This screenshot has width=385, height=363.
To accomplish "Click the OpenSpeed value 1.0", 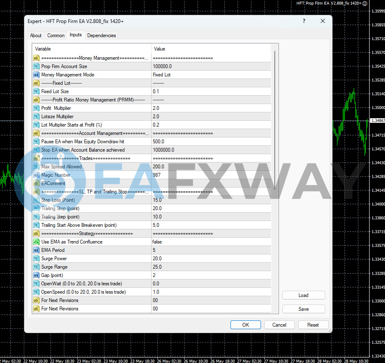I will pyautogui.click(x=211, y=292).
